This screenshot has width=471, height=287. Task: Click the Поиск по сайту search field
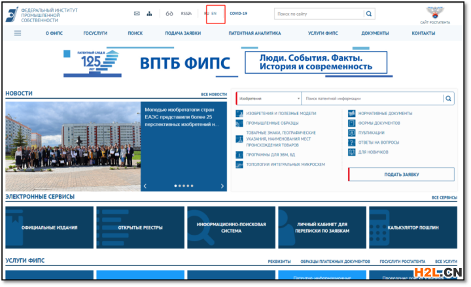coord(318,14)
